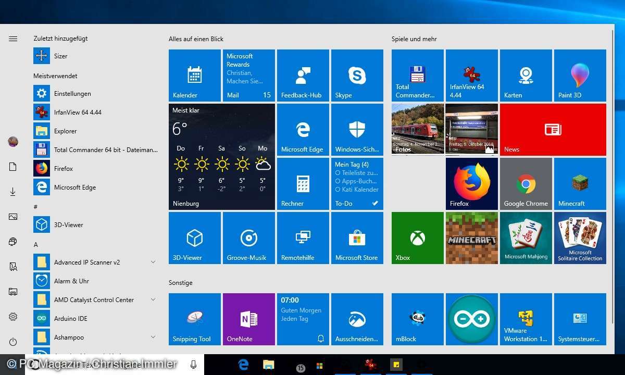Open Alarm & Uhr list entry

tap(95, 281)
